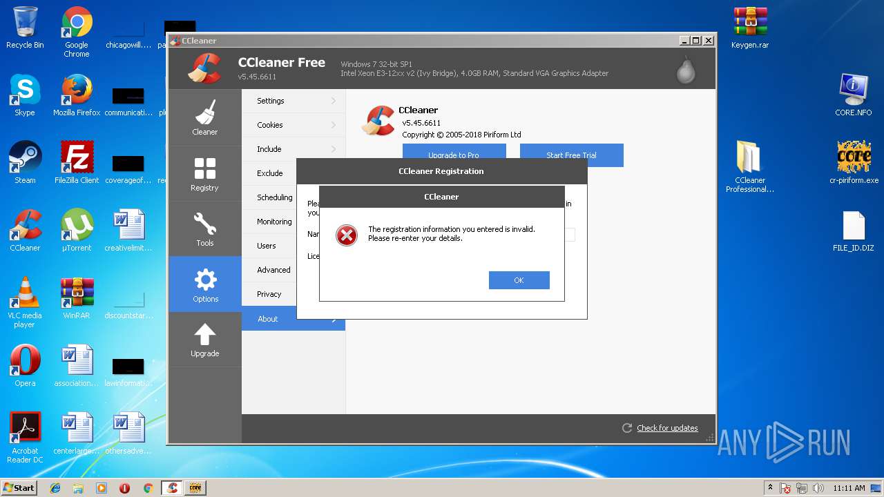This screenshot has height=497, width=884.
Task: Select the CORE.NFO file icon
Action: 854,95
